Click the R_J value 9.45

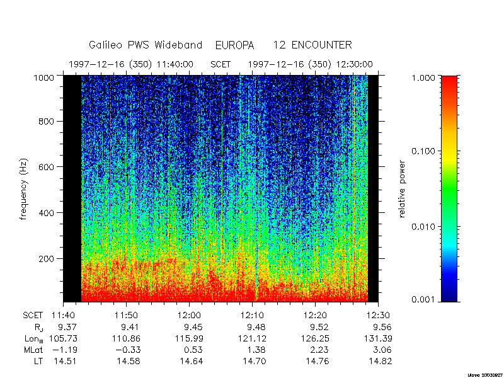tap(192, 327)
